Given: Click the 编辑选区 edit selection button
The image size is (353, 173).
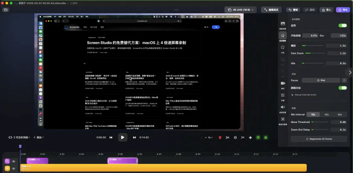Looking at the screenshot, I should (x=271, y=10).
